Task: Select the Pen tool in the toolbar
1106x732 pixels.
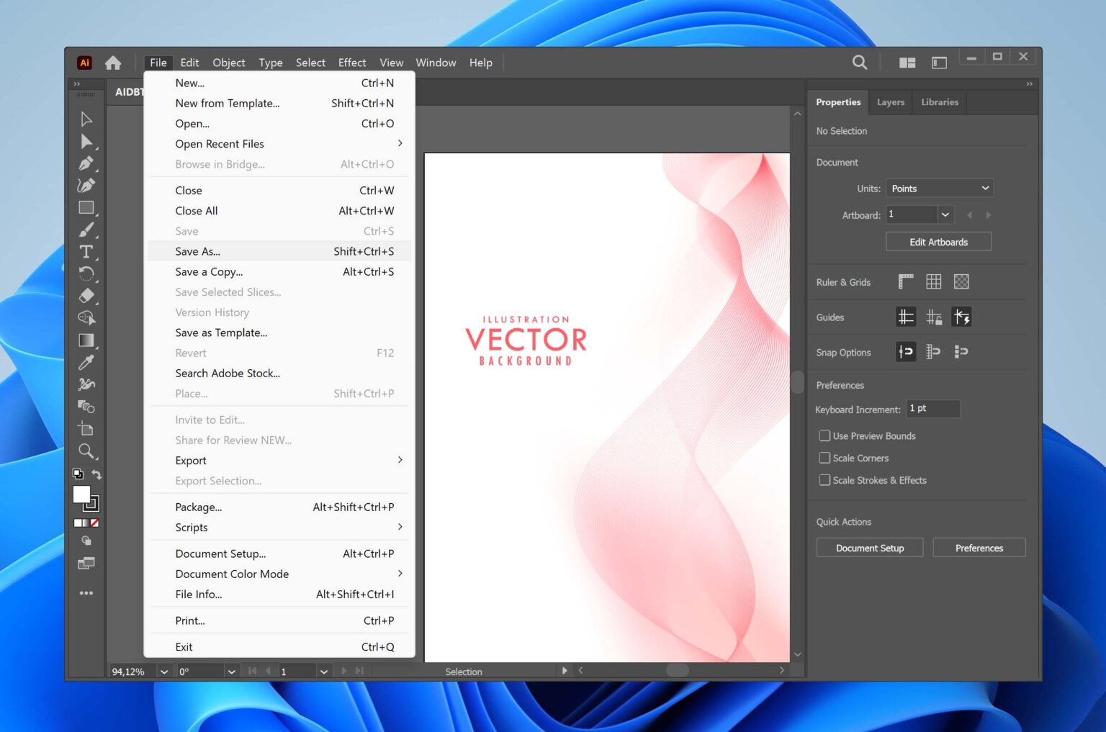Action: [x=86, y=163]
